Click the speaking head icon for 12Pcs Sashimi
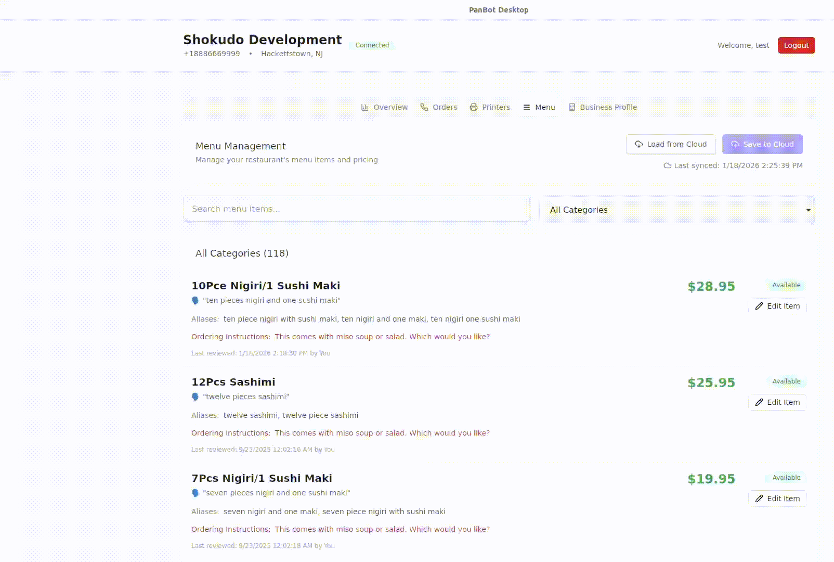This screenshot has width=834, height=562. coord(196,397)
